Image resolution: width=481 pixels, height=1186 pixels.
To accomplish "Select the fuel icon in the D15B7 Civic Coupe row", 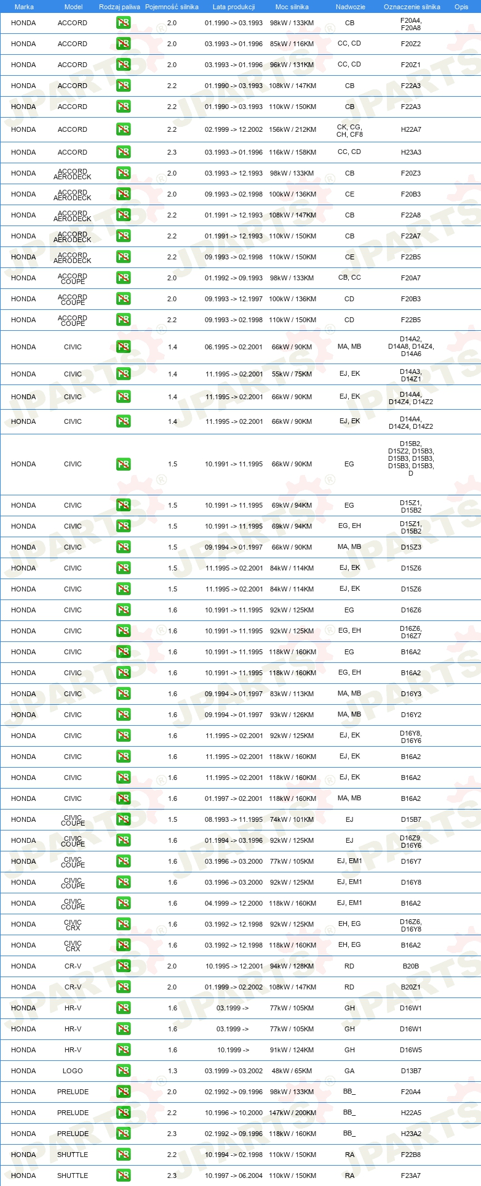I will coord(123,819).
